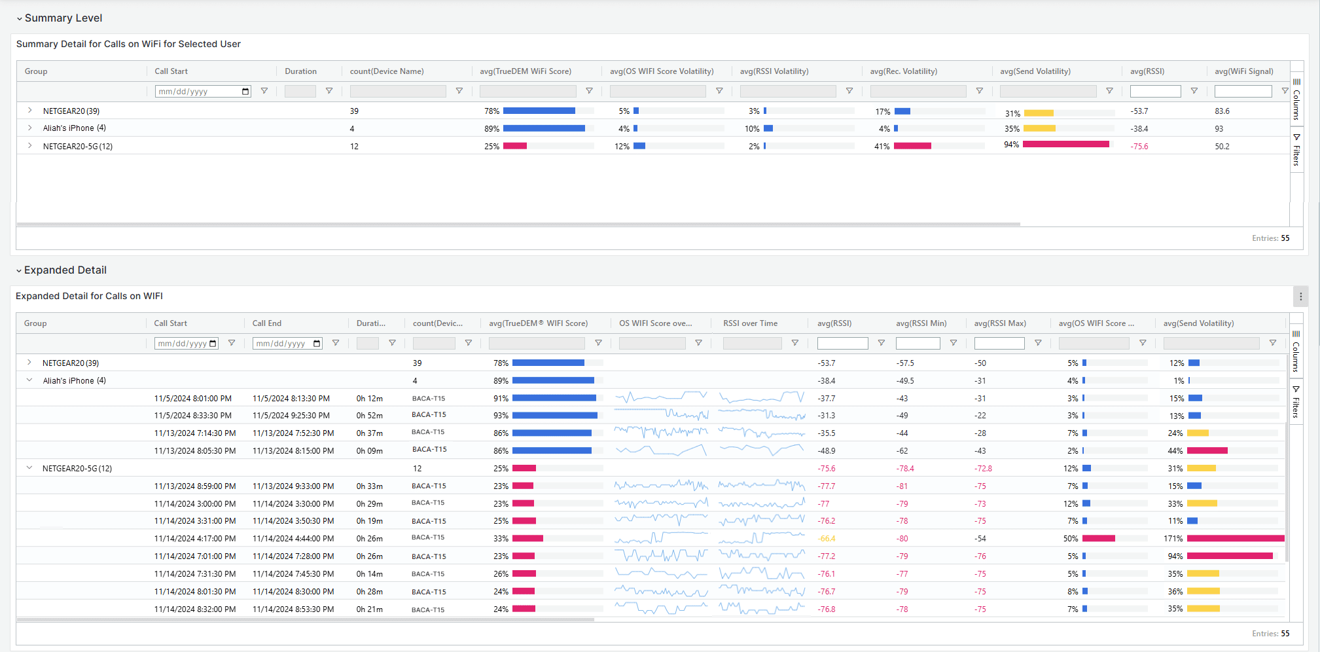
Task: Expand NETGEAR20 (39) group in summary table
Action: pos(29,111)
